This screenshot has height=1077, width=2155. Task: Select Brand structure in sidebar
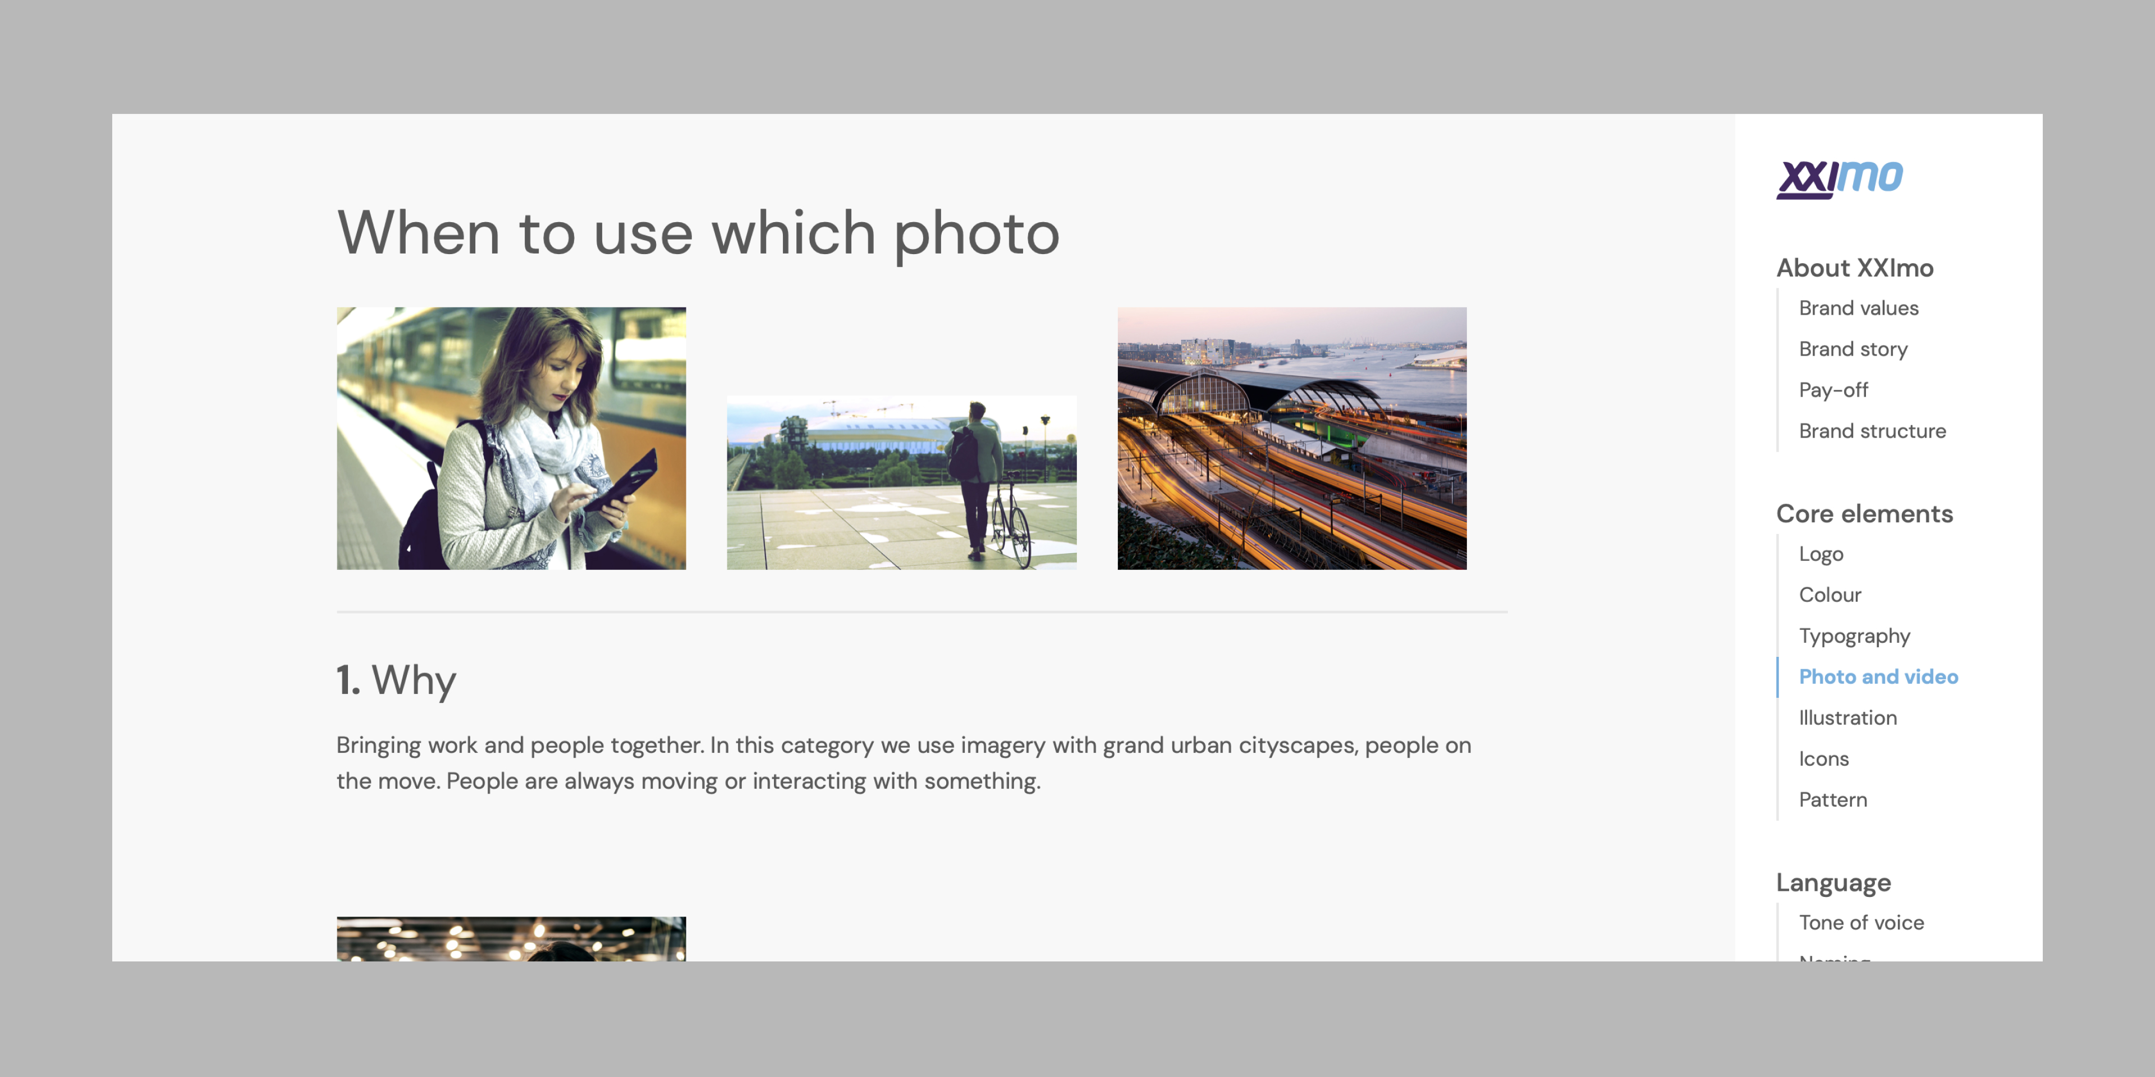tap(1872, 431)
